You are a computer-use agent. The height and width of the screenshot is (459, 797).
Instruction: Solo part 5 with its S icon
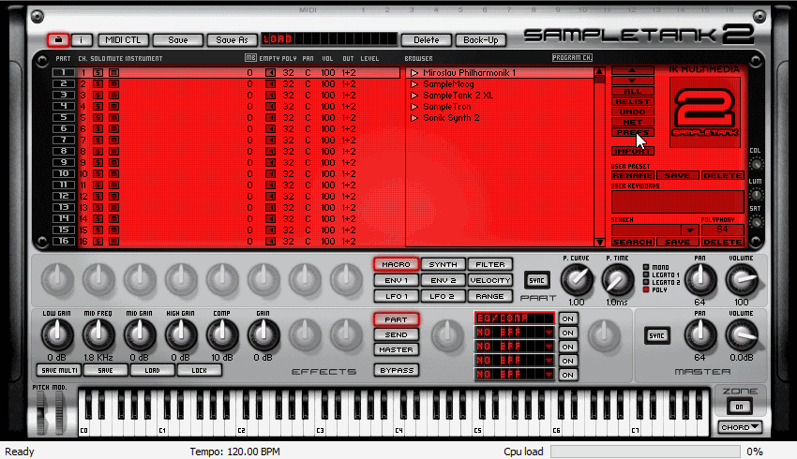click(x=98, y=118)
